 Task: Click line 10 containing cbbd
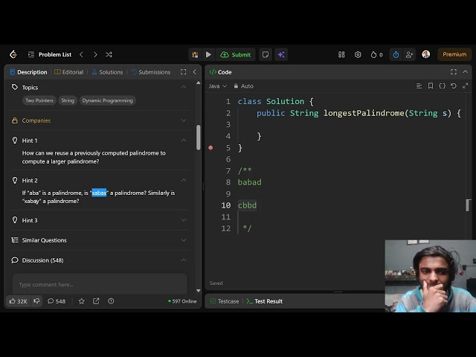[247, 205]
